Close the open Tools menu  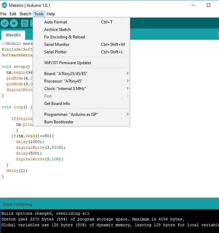pos(39,14)
